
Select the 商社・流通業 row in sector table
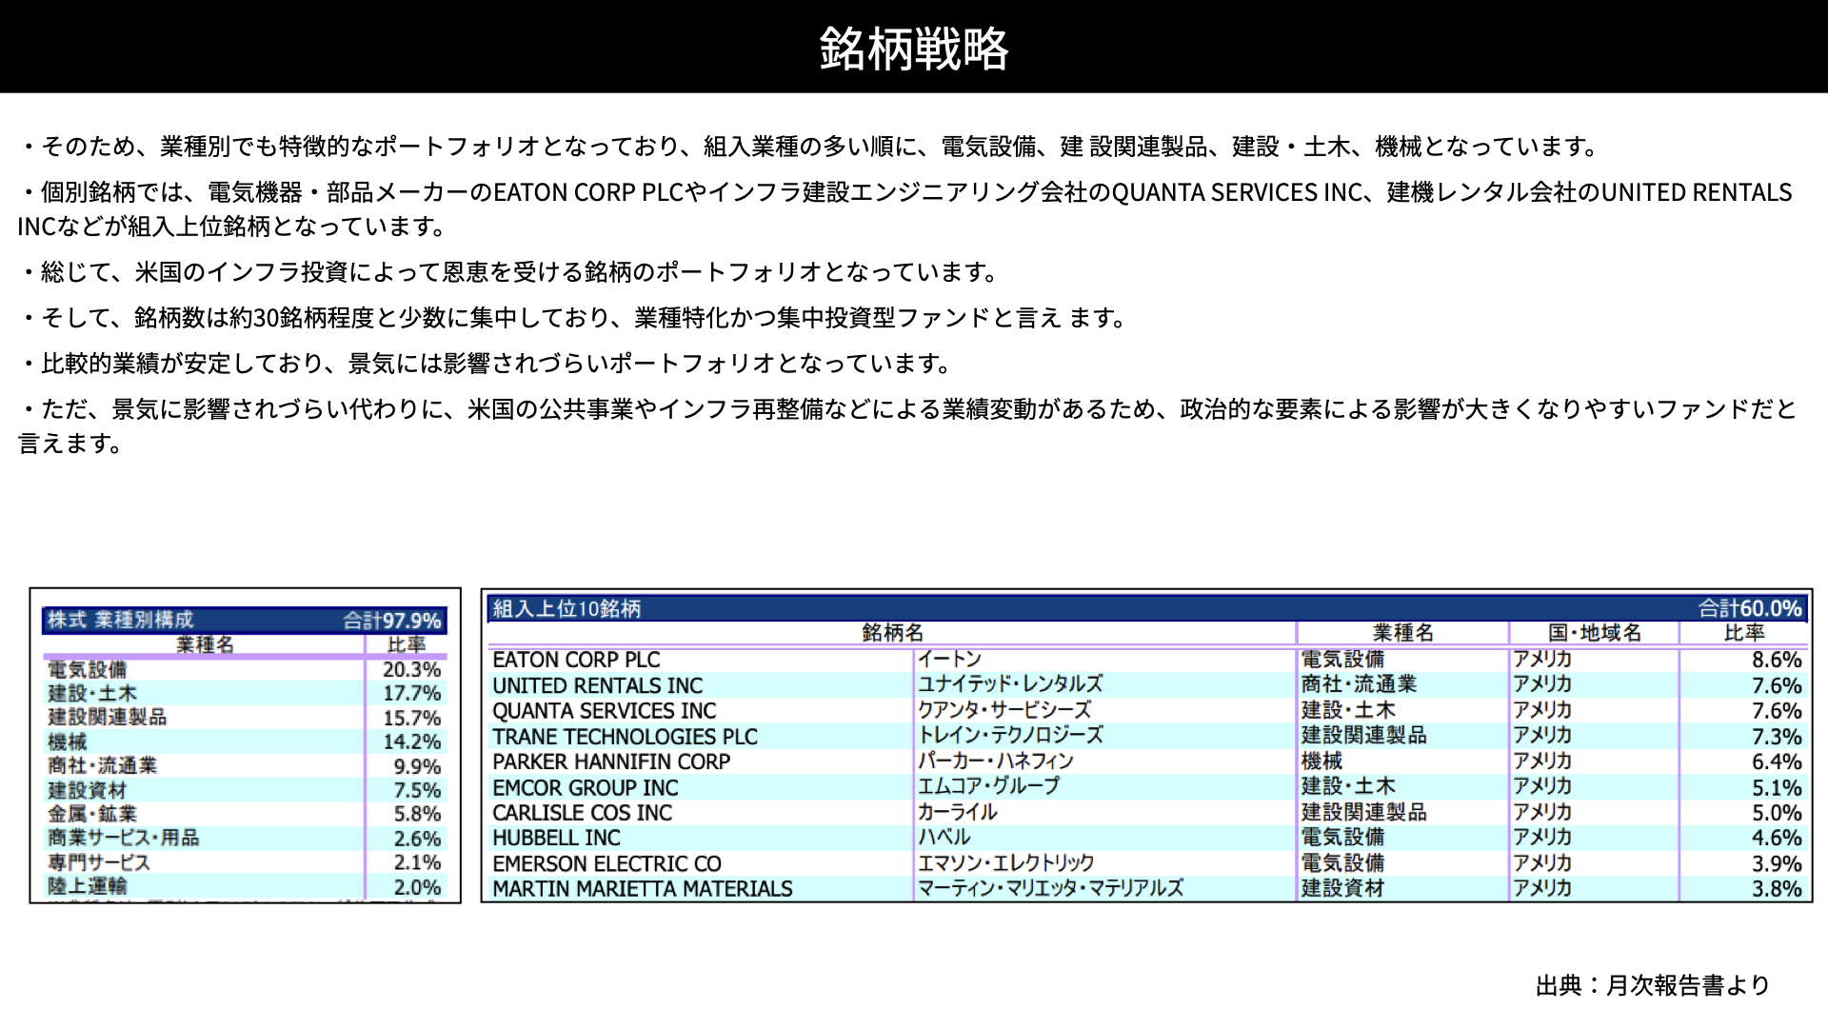point(245,765)
